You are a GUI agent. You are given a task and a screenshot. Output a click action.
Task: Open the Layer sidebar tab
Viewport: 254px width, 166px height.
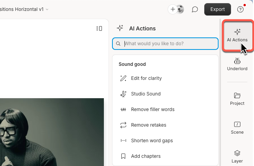tap(237, 157)
